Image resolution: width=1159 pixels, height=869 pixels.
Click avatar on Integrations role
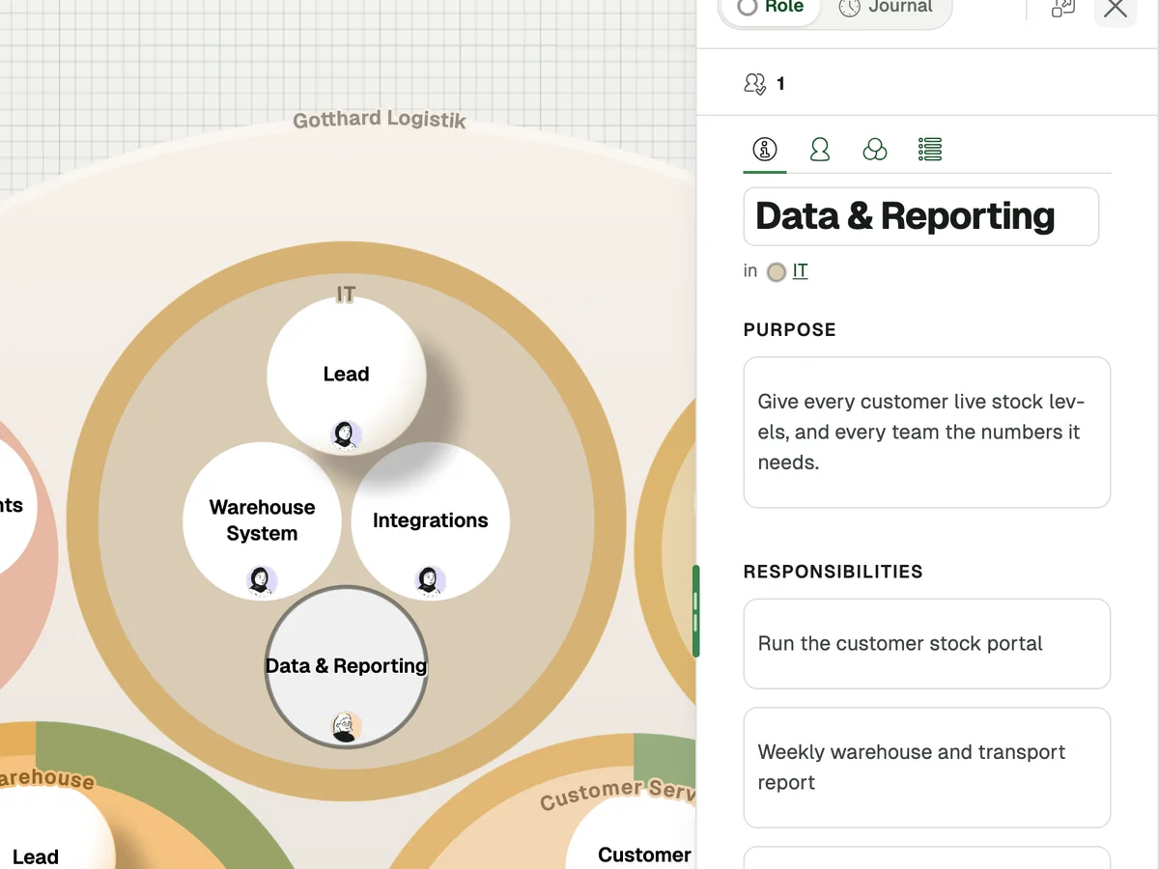[430, 581]
